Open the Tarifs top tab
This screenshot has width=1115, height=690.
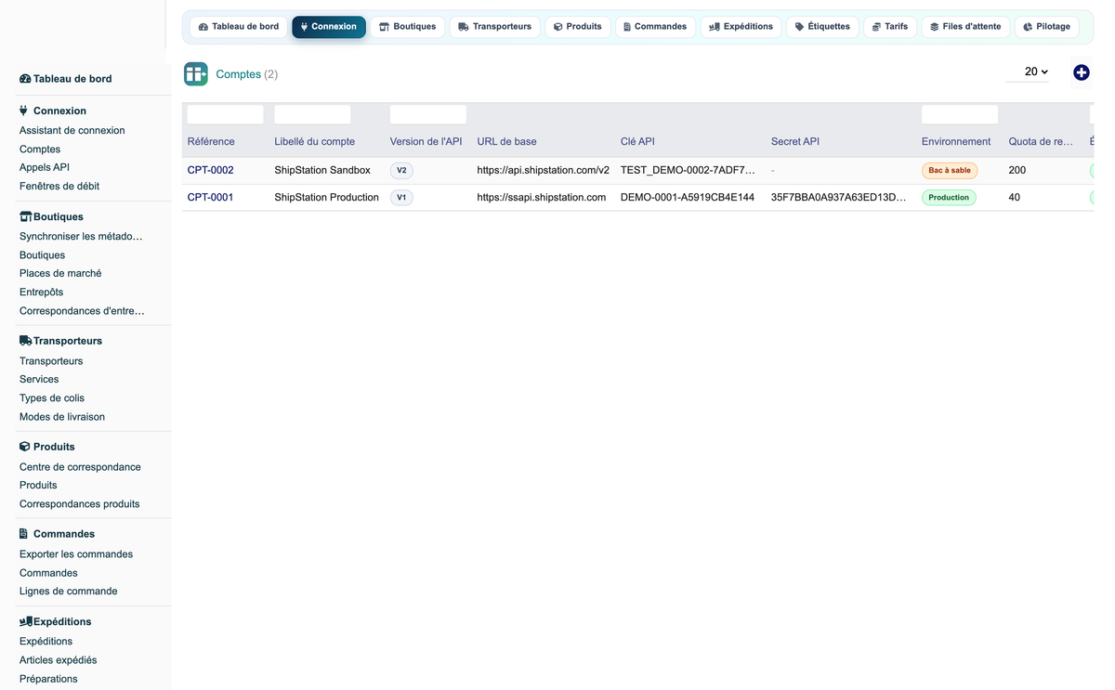pos(890,27)
